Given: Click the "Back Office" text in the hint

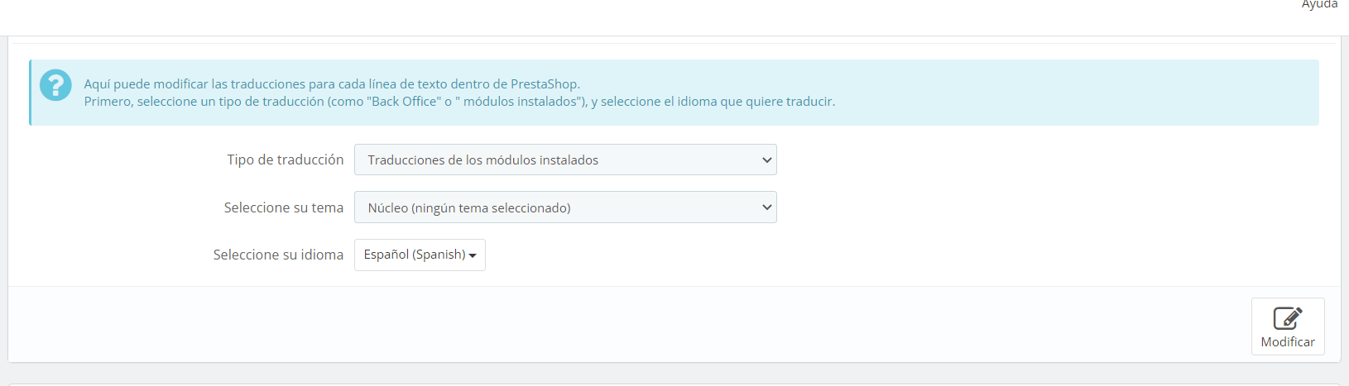Looking at the screenshot, I should tap(406, 102).
